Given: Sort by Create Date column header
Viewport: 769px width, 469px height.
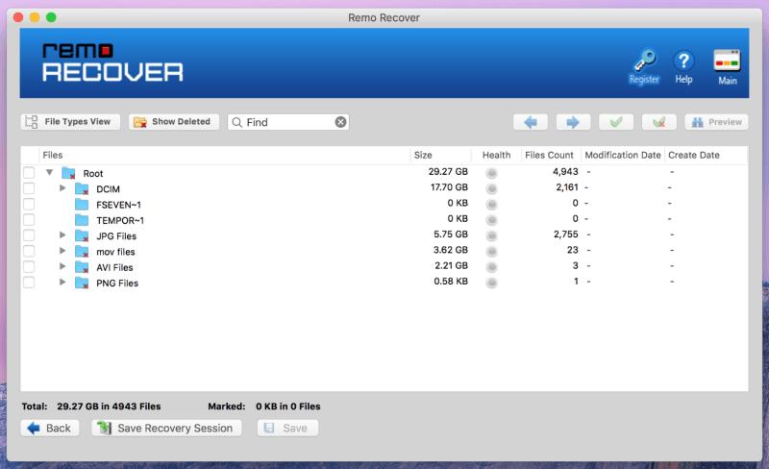Looking at the screenshot, I should tap(706, 155).
